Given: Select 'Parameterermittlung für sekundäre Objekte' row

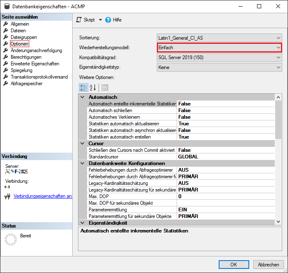Looking at the screenshot, I should [182, 216].
